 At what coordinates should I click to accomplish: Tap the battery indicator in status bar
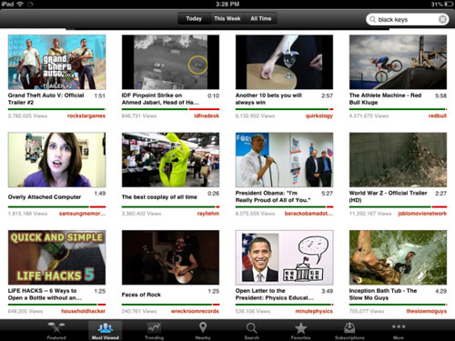point(449,5)
